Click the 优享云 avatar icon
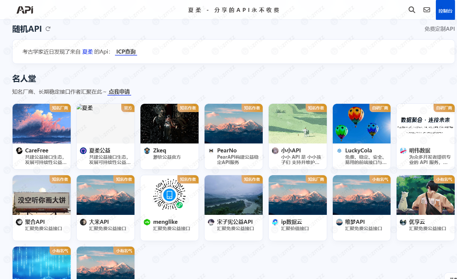 [403, 222]
